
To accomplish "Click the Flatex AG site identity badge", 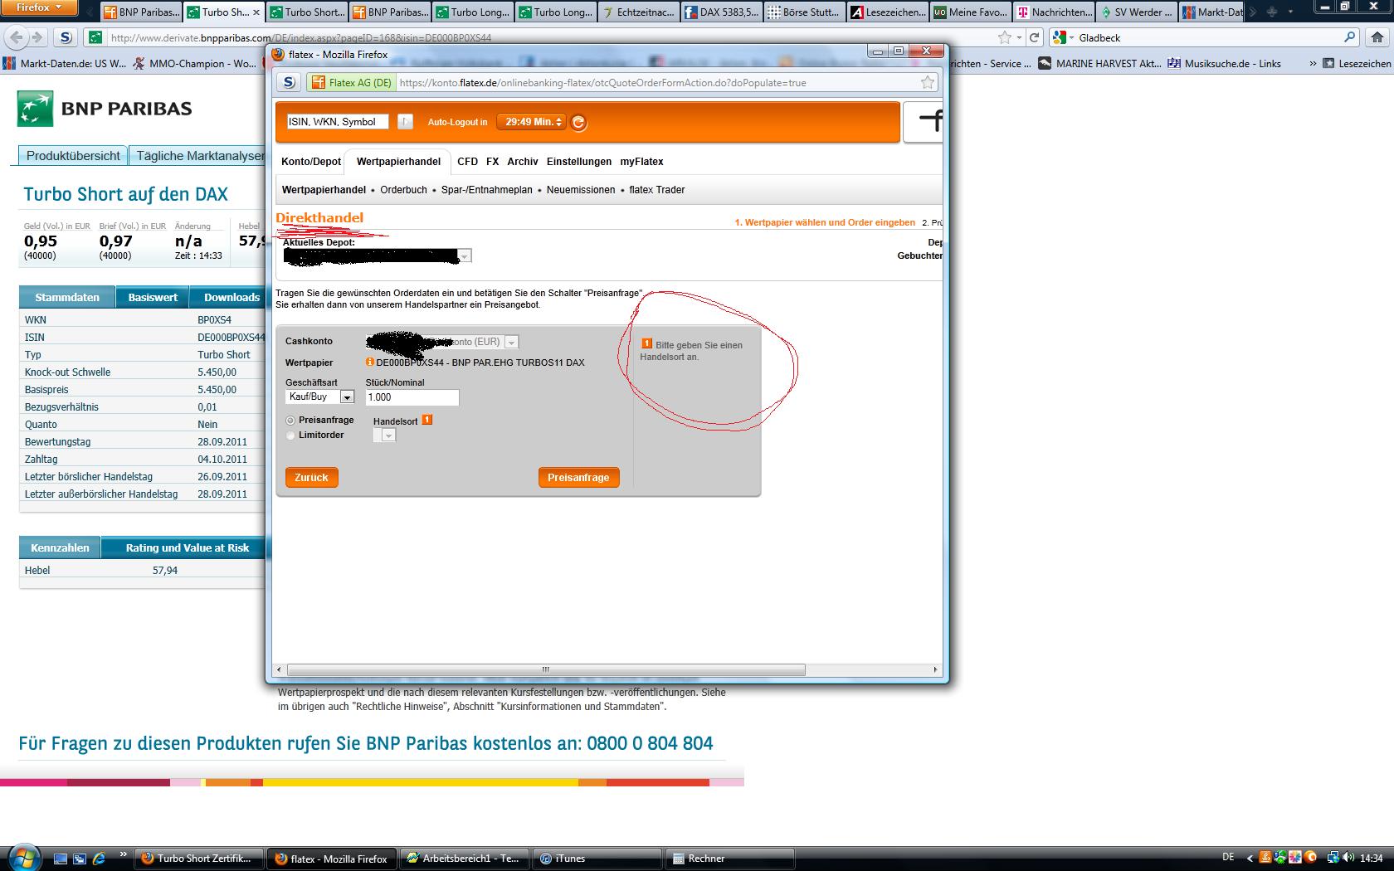I will pos(350,82).
